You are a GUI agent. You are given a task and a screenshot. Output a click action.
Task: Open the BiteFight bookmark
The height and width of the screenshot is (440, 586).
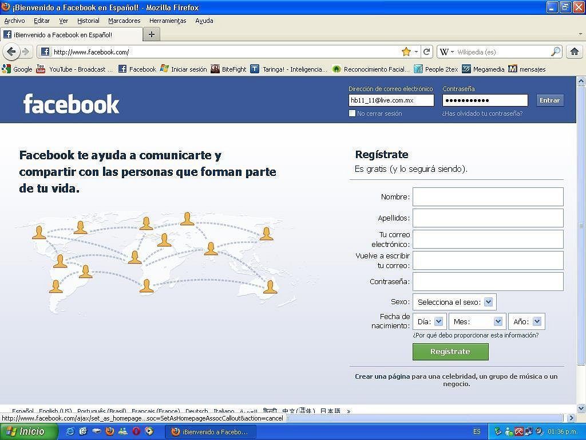pos(228,69)
